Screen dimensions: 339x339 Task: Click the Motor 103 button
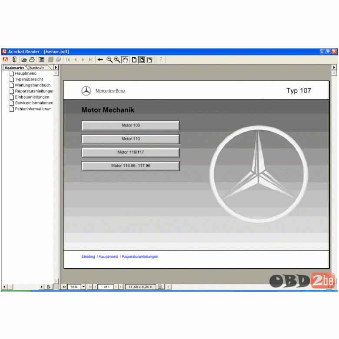pyautogui.click(x=130, y=126)
